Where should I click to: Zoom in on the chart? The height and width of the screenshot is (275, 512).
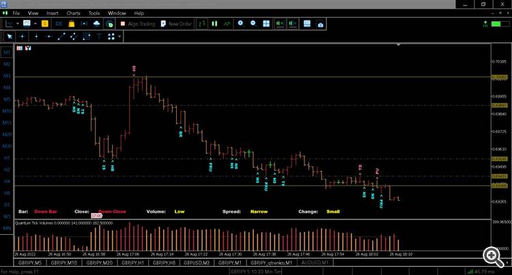(241, 24)
